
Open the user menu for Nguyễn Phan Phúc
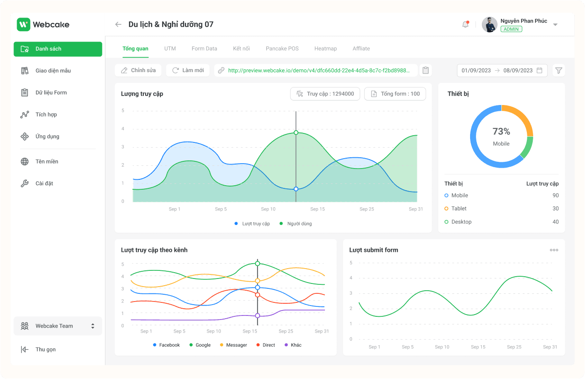click(525, 24)
